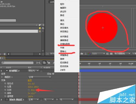Click the 位置 value 525.0, 288.0
The width and height of the screenshot is (136, 104).
click(33, 87)
